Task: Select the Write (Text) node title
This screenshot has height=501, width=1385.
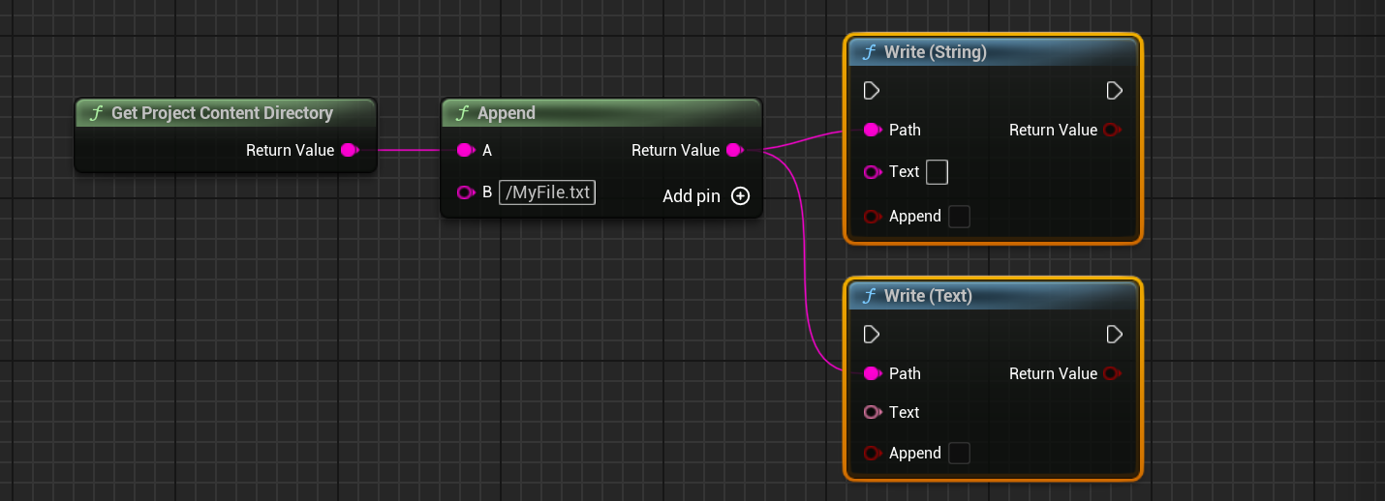Action: 928,296
